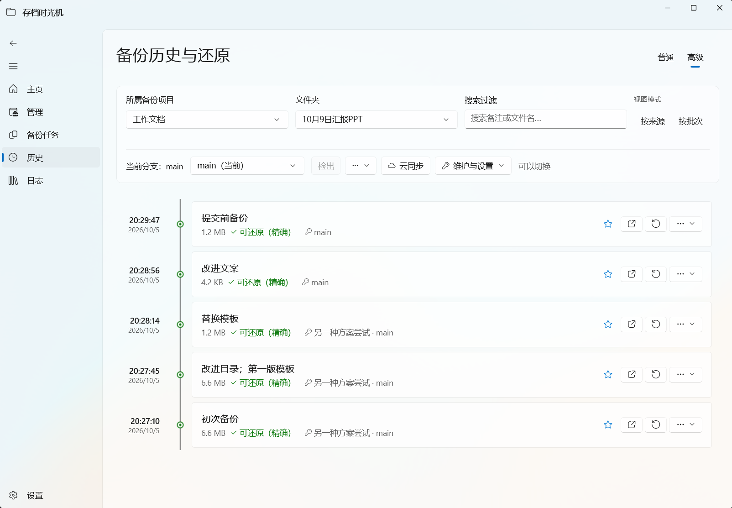Click the timeline marker at 20:29:47
The image size is (732, 508).
(180, 224)
